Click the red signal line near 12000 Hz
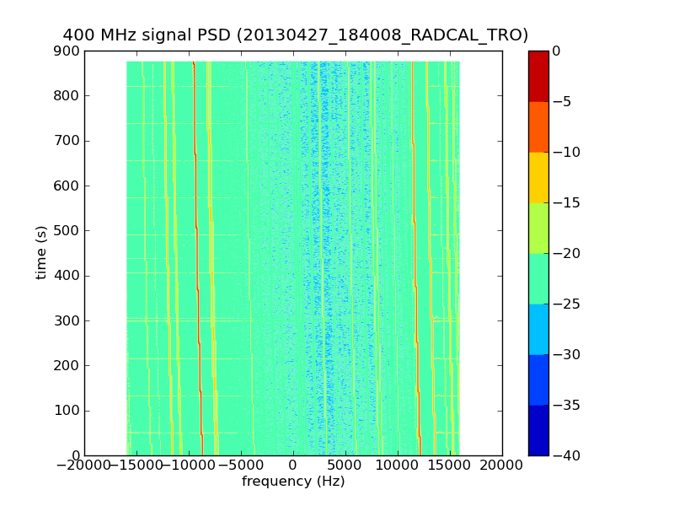 click(x=415, y=258)
